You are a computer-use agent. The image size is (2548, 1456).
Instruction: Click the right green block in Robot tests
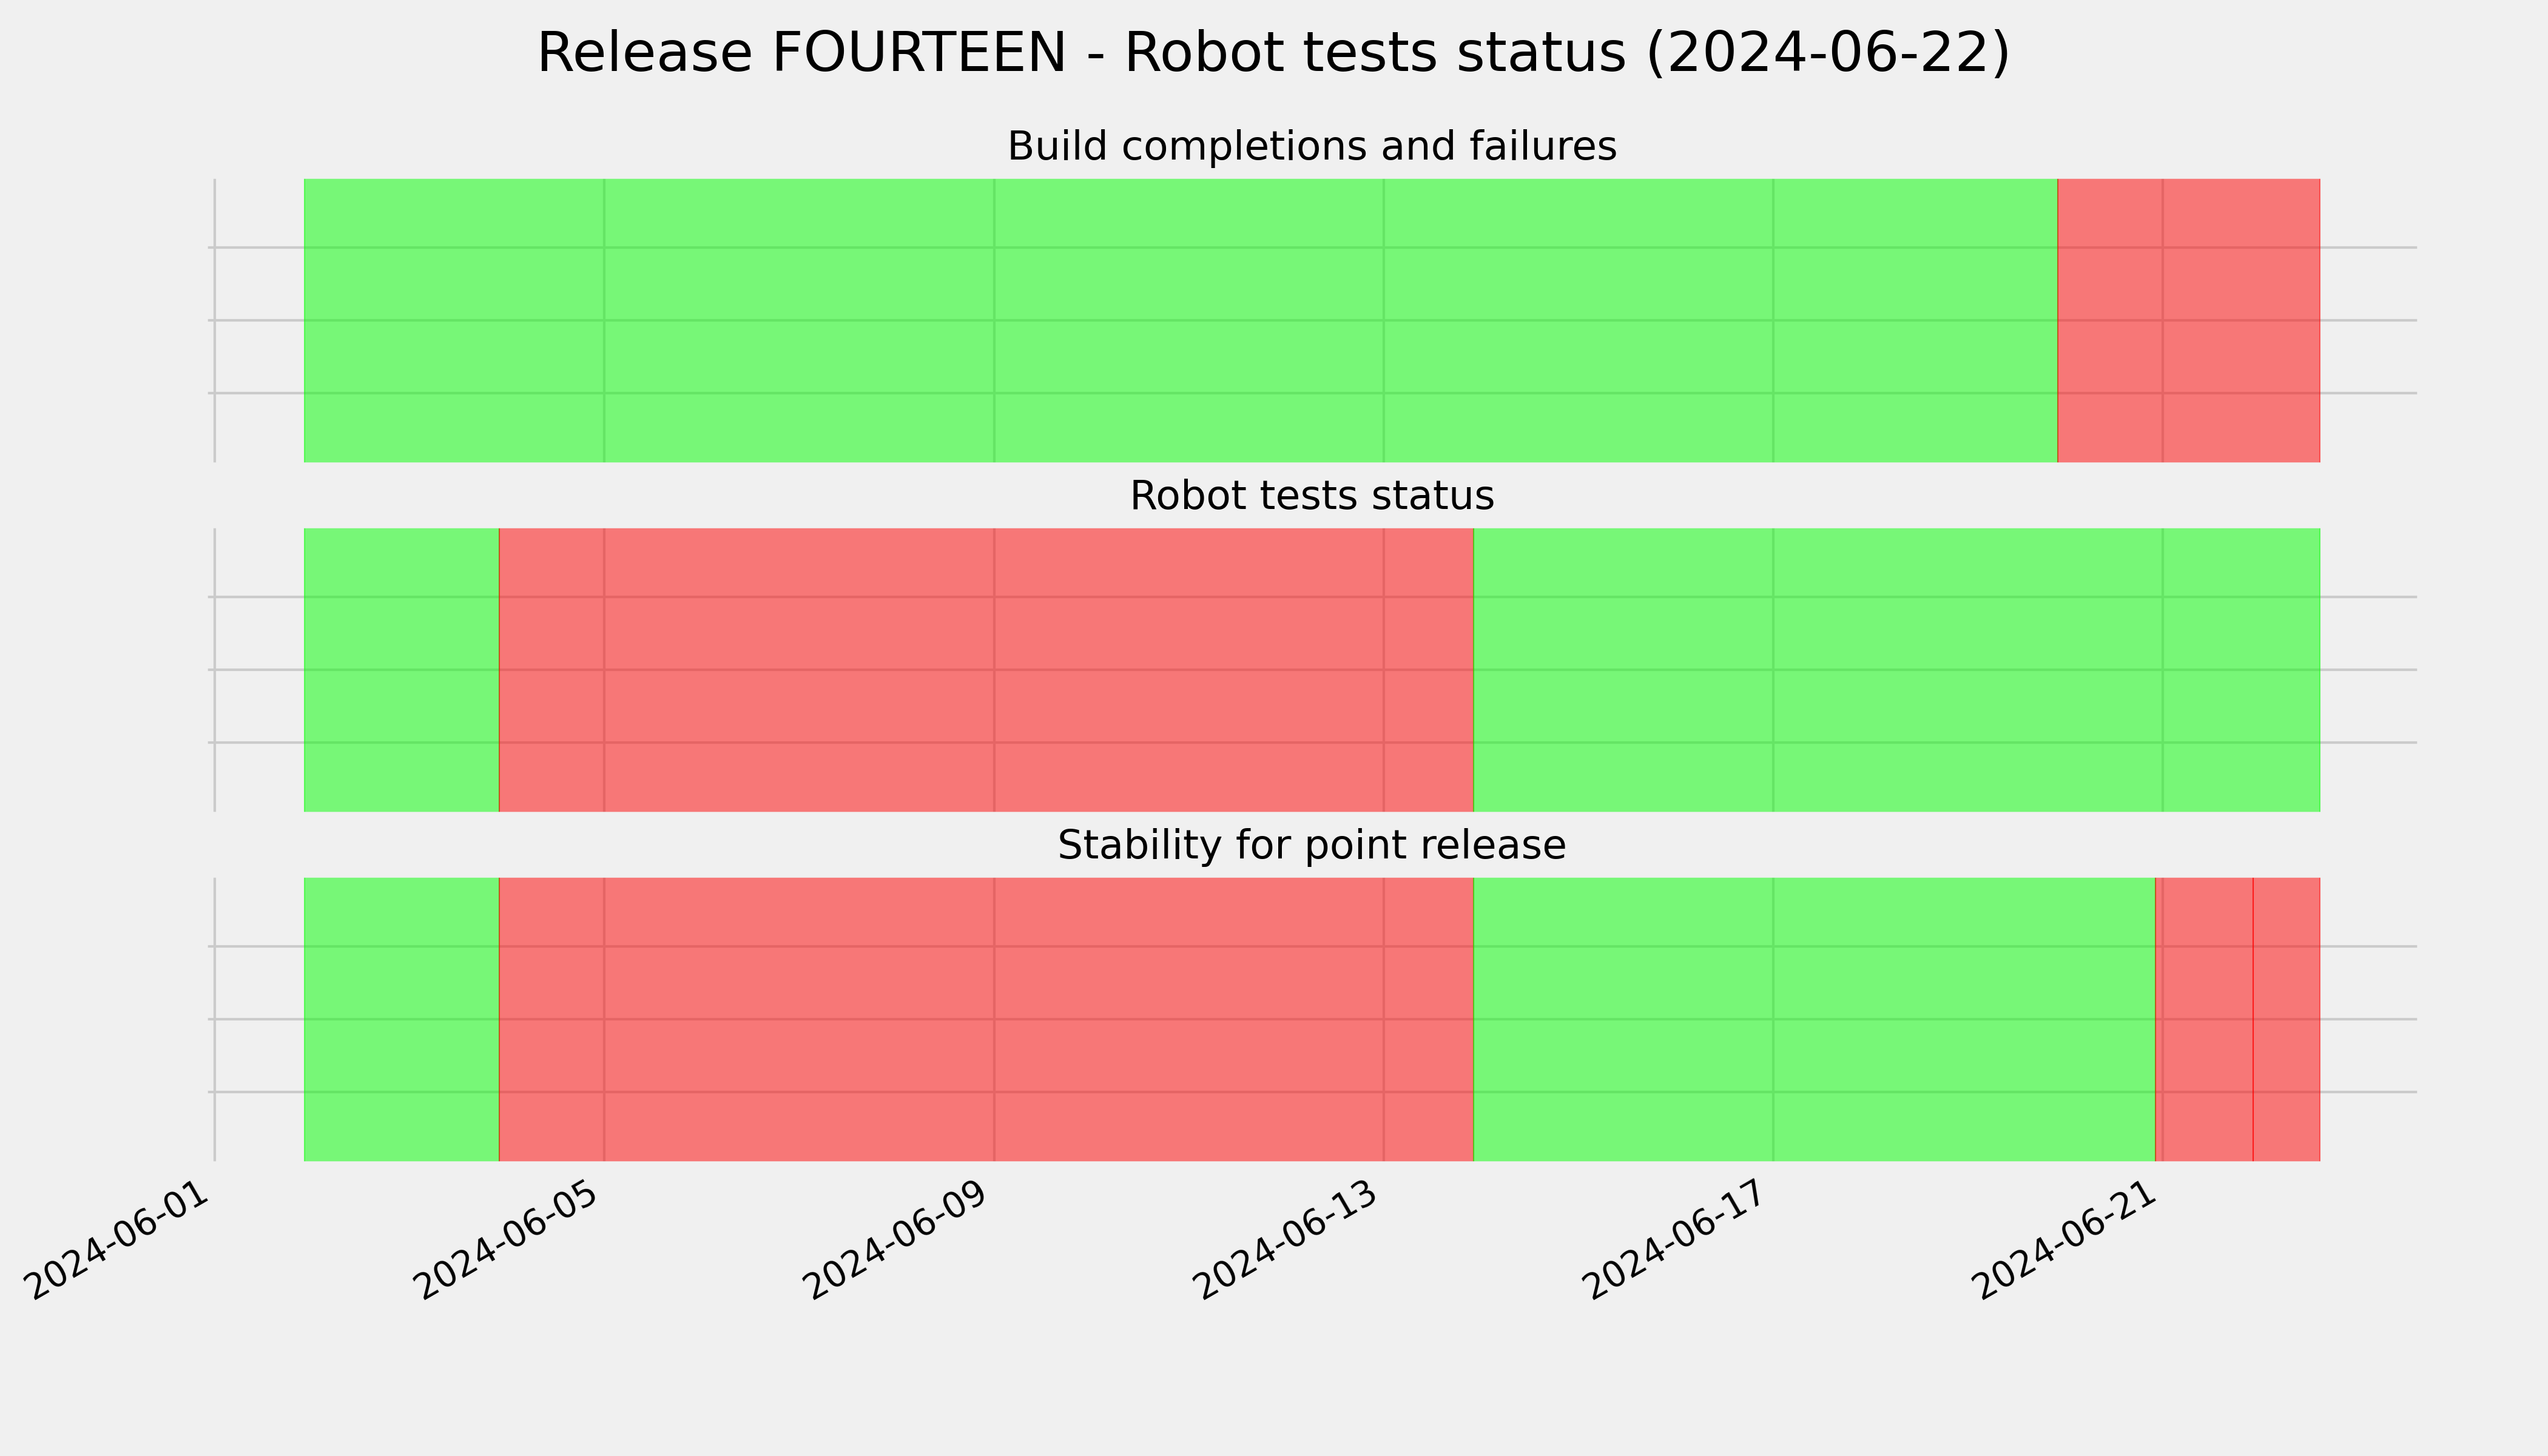tap(1897, 670)
